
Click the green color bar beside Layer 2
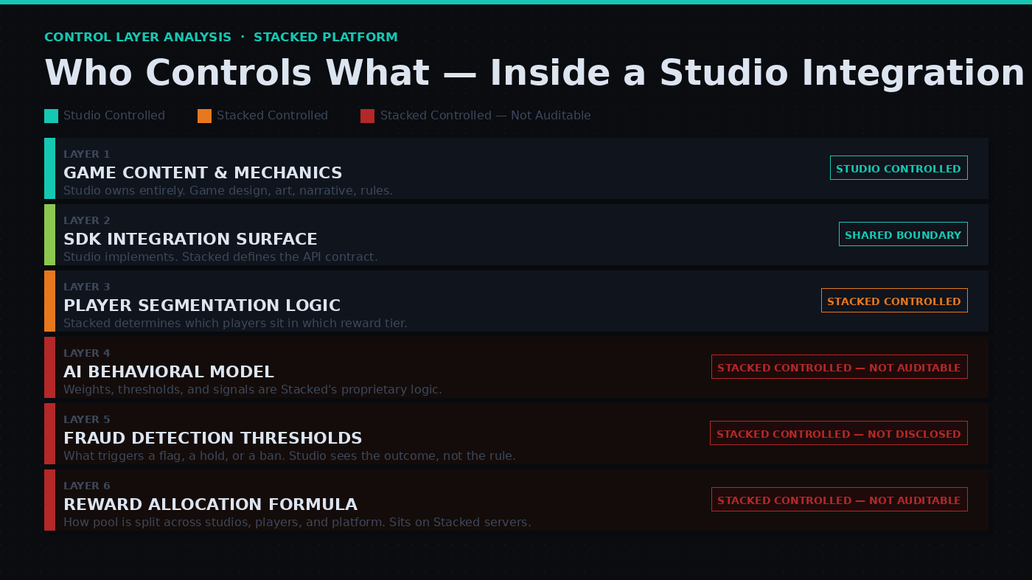point(49,234)
